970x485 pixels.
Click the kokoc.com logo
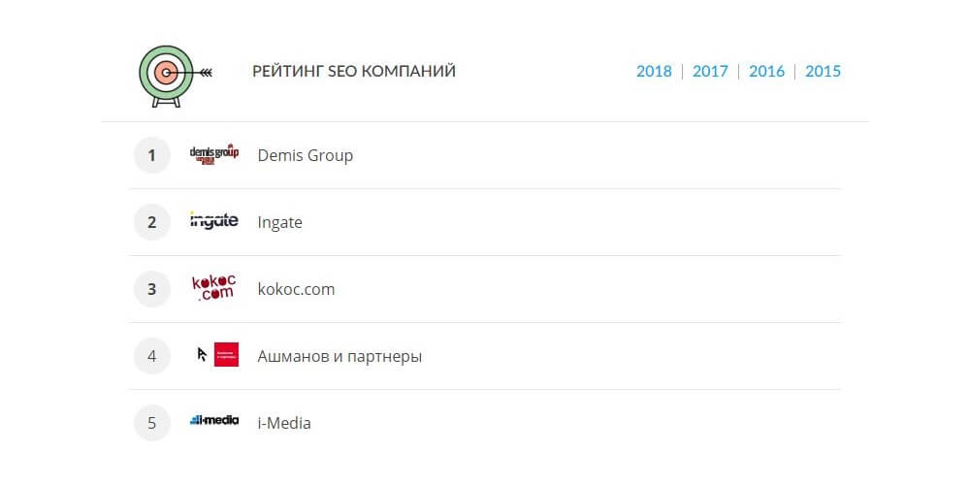click(213, 288)
